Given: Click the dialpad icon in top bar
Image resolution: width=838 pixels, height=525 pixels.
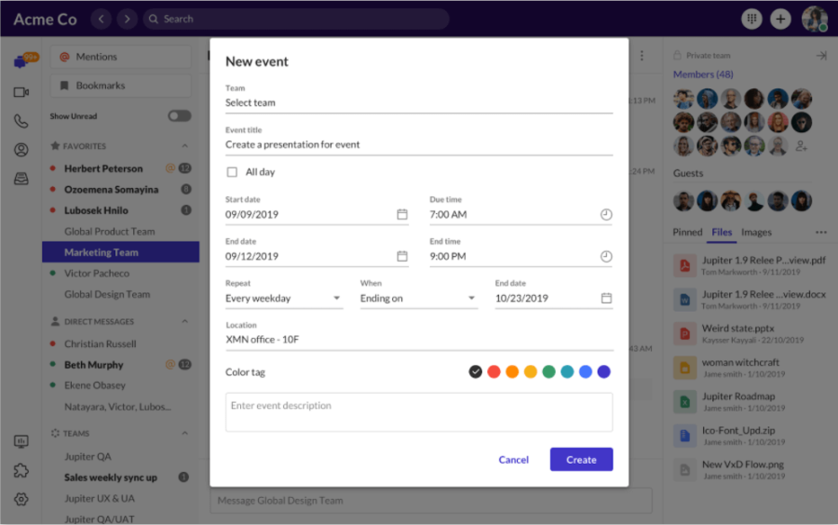Looking at the screenshot, I should click(750, 19).
